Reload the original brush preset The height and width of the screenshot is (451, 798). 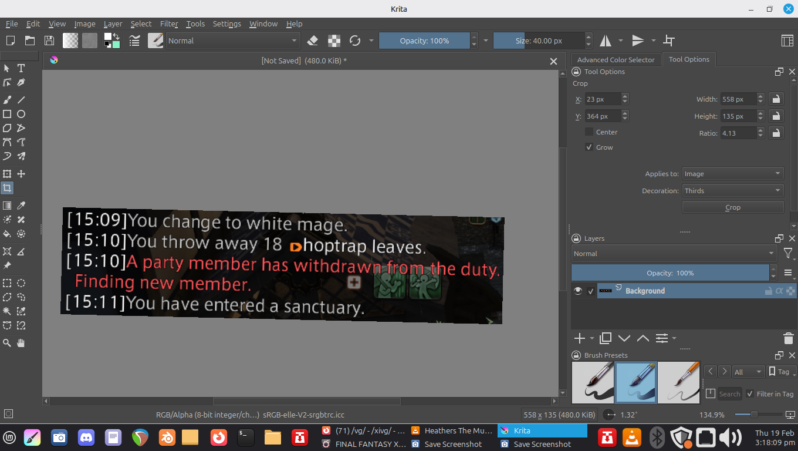click(354, 41)
